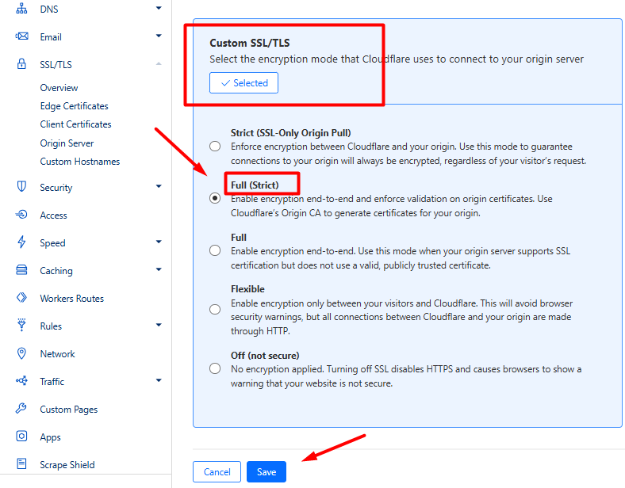Collapse the SSL/TLS section arrow
Screen dimensions: 625x488
click(x=159, y=64)
